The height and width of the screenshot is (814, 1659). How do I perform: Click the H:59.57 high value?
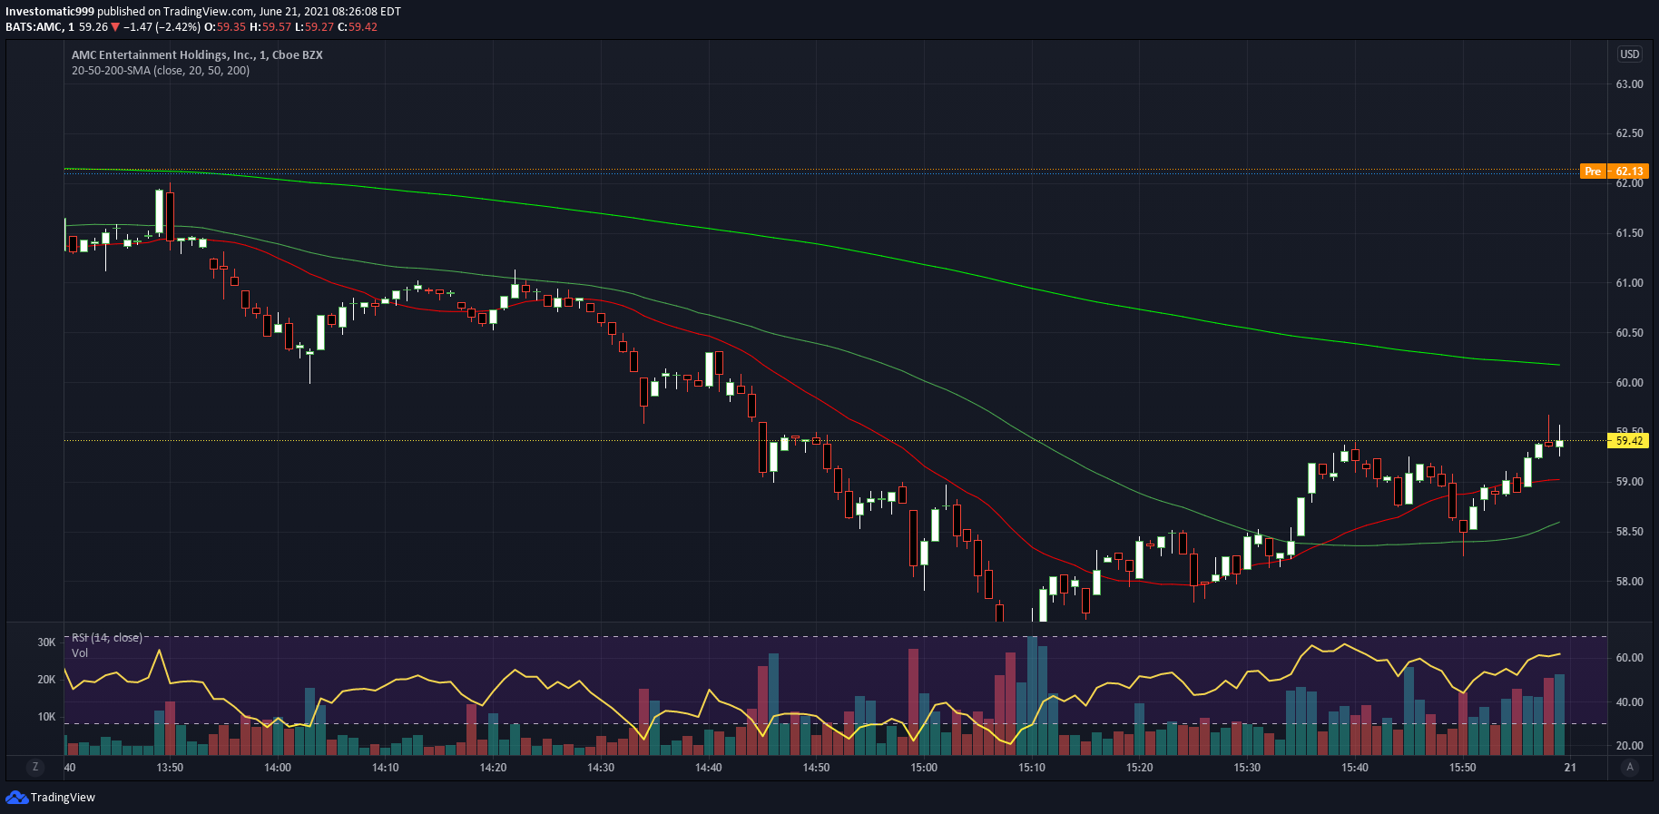pos(270,27)
